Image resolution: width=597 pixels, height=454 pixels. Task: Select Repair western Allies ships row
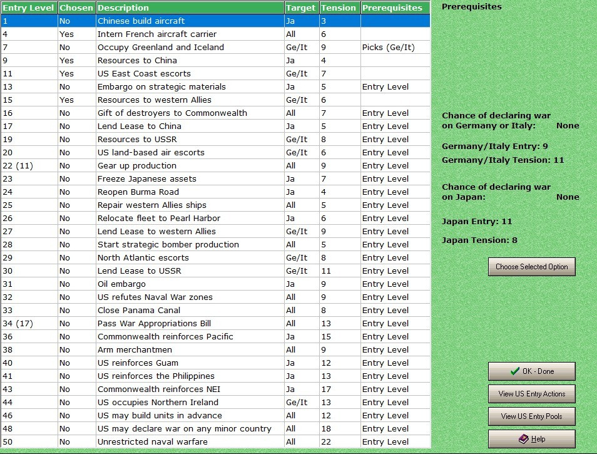pyautogui.click(x=215, y=205)
